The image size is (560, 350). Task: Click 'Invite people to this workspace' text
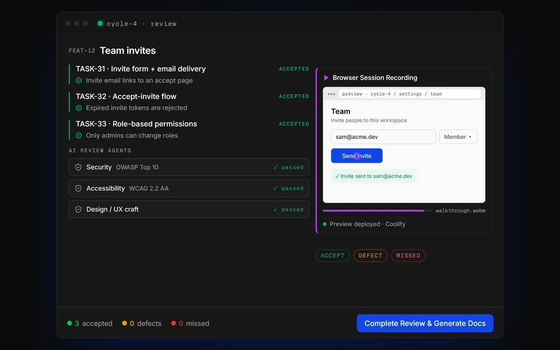tap(369, 120)
